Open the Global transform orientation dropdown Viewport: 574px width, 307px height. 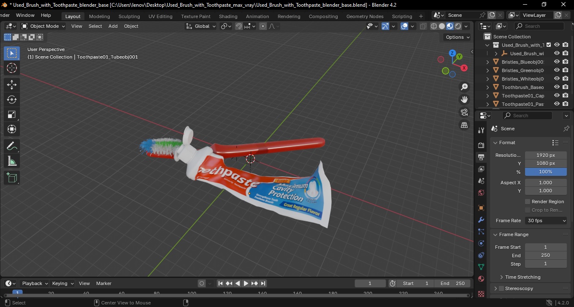click(201, 26)
